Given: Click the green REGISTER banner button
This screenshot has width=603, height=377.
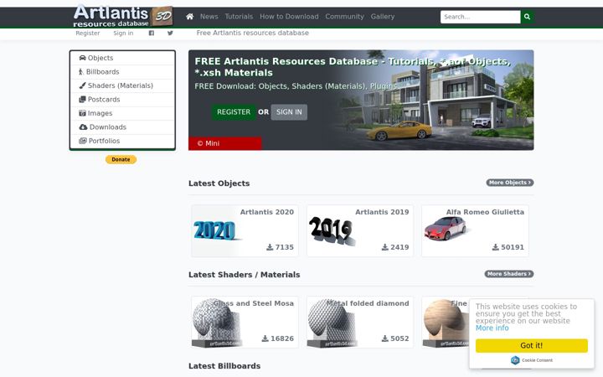Looking at the screenshot, I should pyautogui.click(x=234, y=112).
